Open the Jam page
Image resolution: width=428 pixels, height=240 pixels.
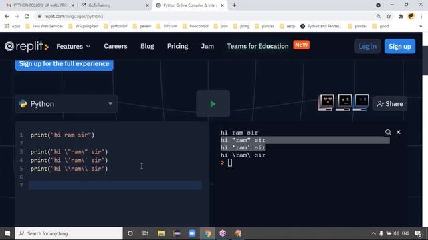click(207, 46)
